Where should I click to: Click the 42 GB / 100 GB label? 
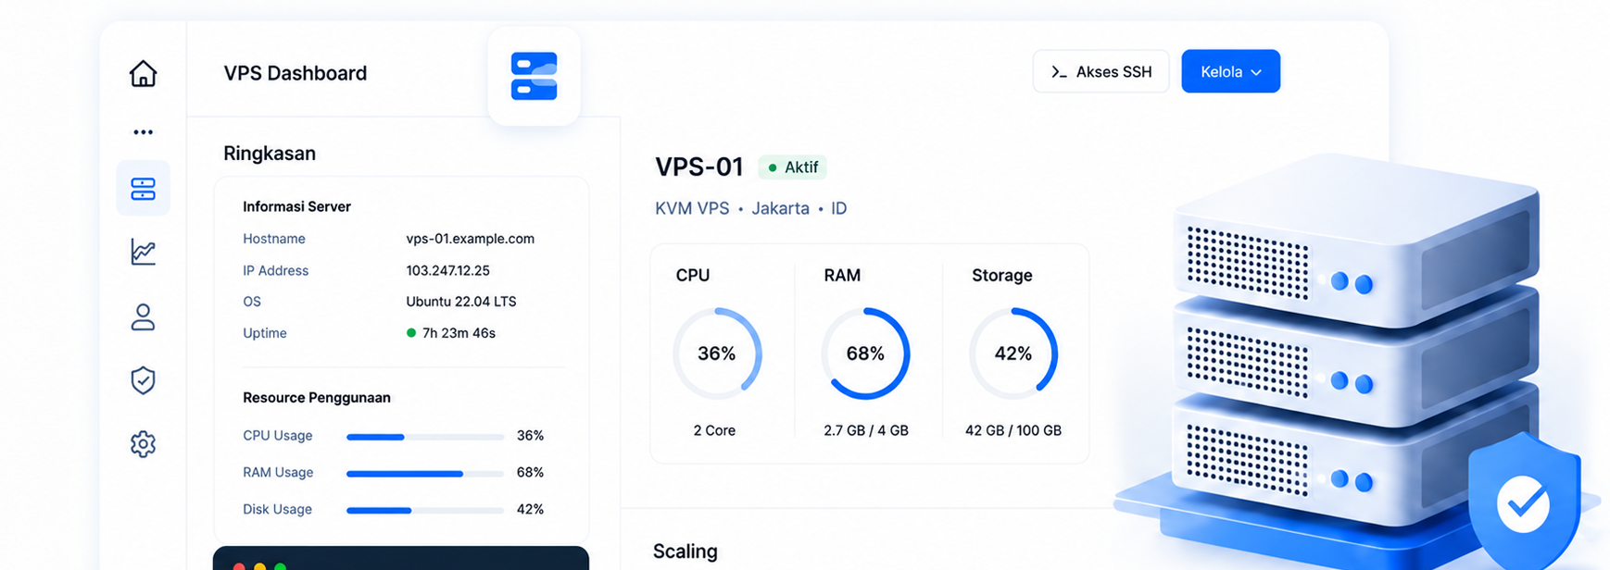[x=1013, y=430]
